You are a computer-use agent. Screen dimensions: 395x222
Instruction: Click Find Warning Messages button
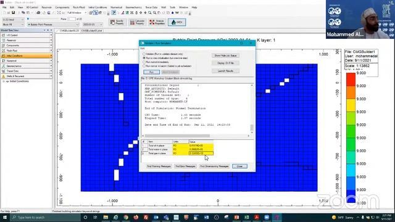coord(159,166)
